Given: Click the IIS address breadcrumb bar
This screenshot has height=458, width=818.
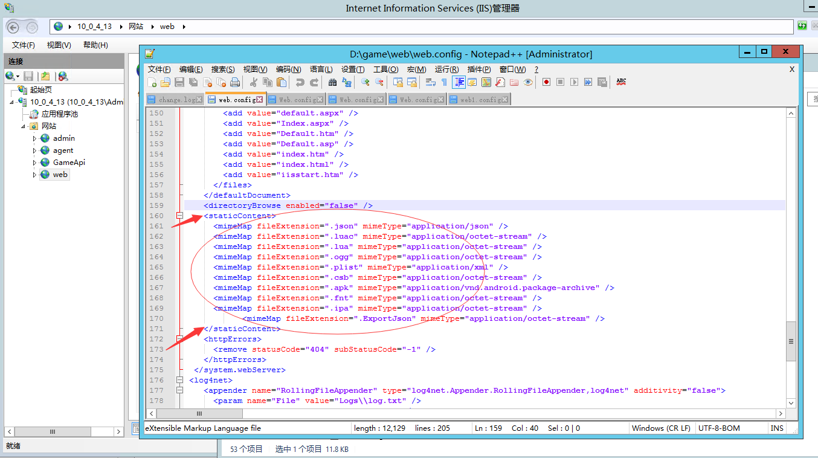Looking at the screenshot, I should (x=423, y=27).
